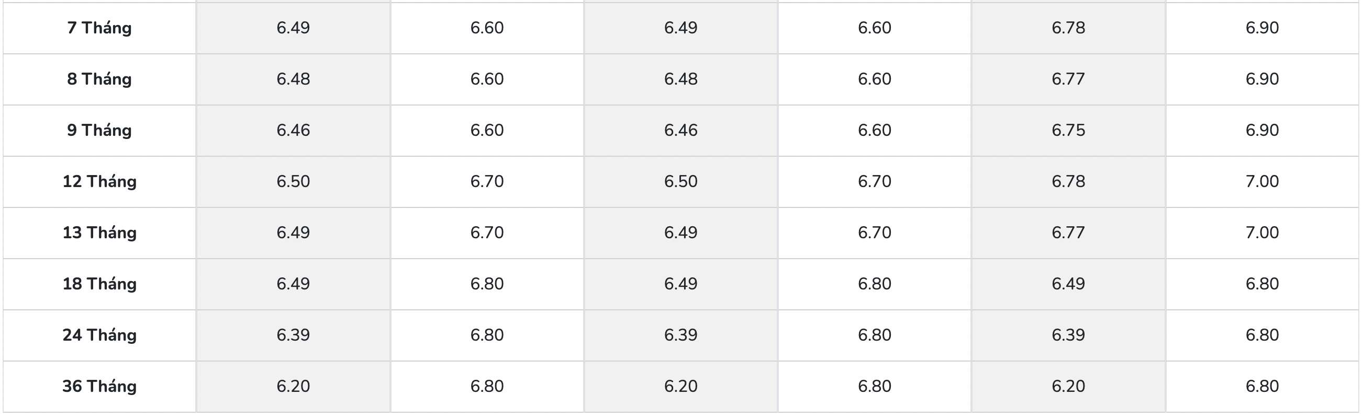Click the final-column 6.80 in 36 Tháng row
Viewport: 1363px width, 418px height.
tap(1262, 386)
